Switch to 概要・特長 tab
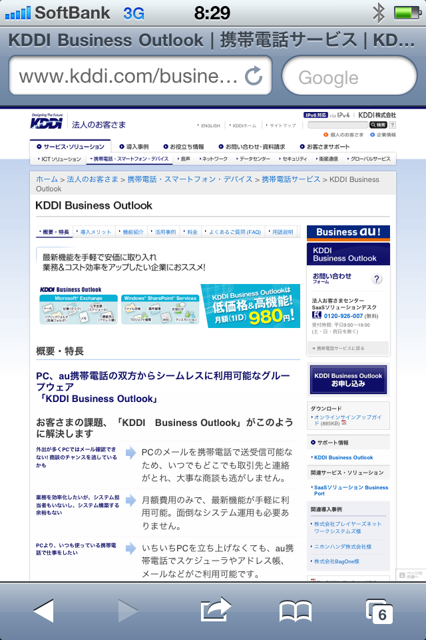 (54, 232)
